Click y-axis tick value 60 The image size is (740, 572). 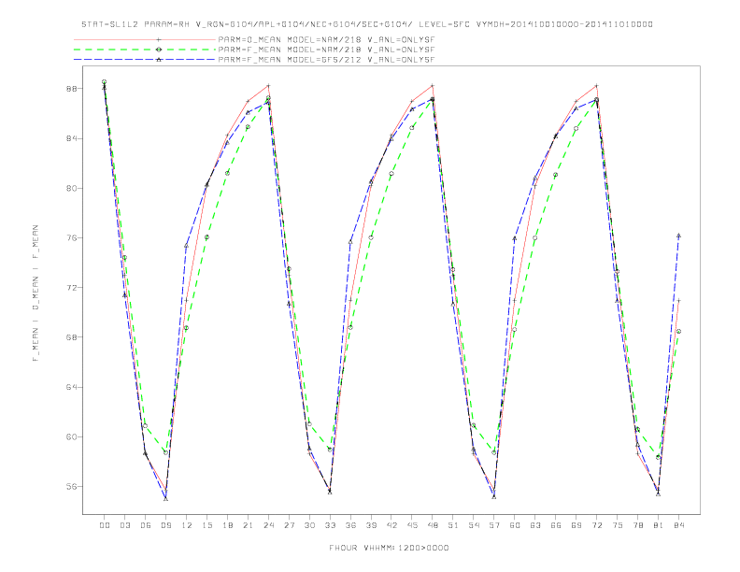[x=73, y=437]
